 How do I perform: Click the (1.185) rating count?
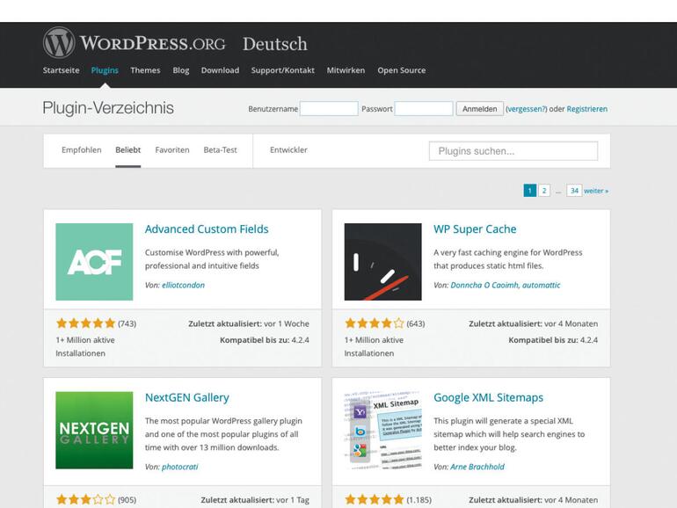tap(419, 500)
